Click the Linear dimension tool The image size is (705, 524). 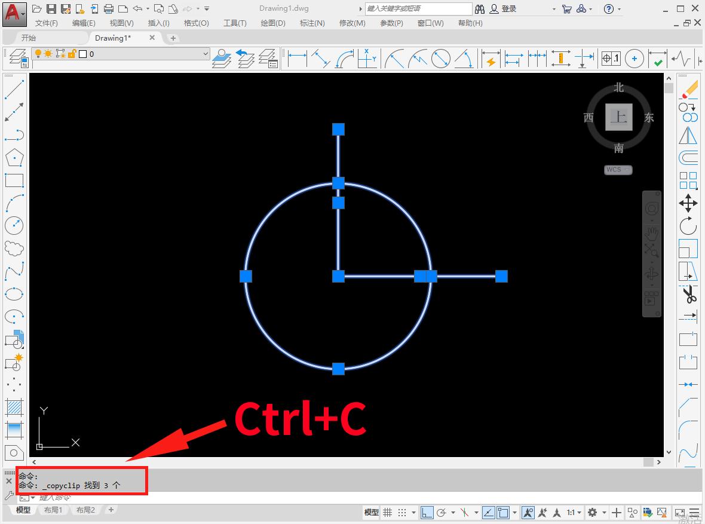tap(297, 59)
